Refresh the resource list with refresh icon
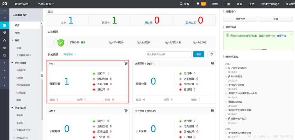The width and height of the screenshot is (295, 140). [x=211, y=54]
